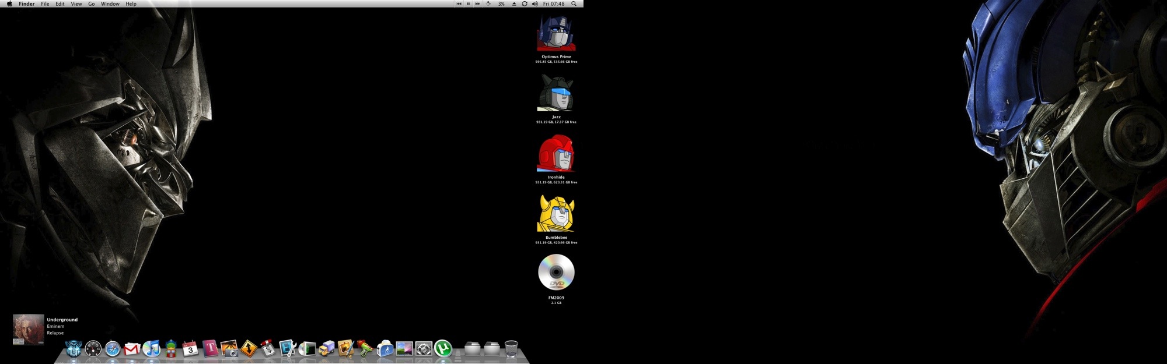Select the Ironhide drive icon

click(556, 153)
